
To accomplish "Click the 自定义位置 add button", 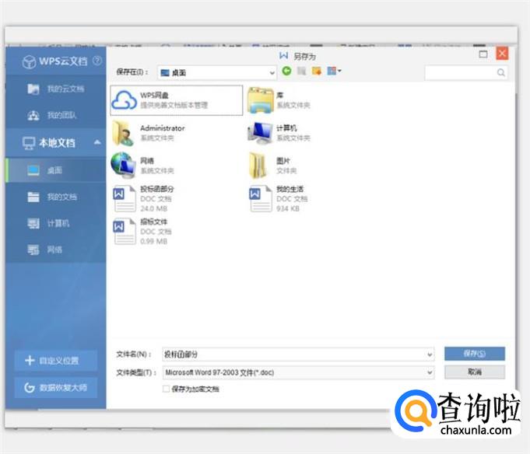I will click(56, 361).
